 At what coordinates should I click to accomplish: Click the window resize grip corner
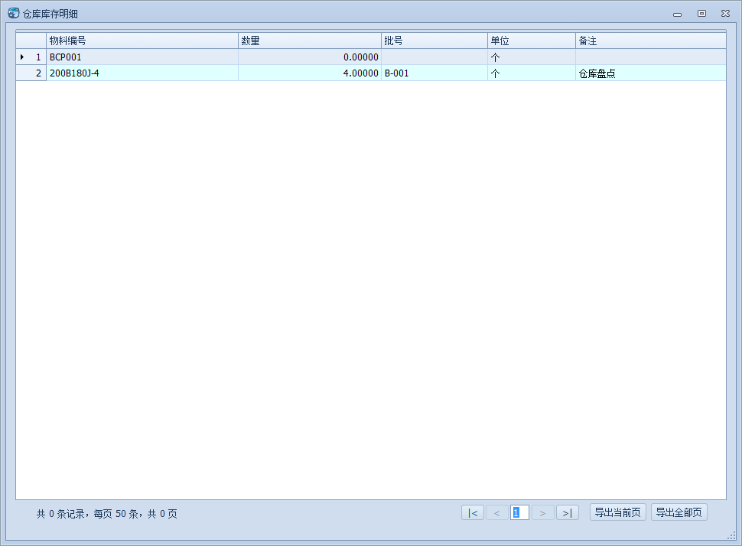click(731, 535)
